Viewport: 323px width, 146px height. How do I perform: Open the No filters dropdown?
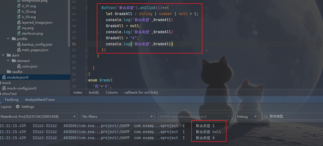coord(118,116)
